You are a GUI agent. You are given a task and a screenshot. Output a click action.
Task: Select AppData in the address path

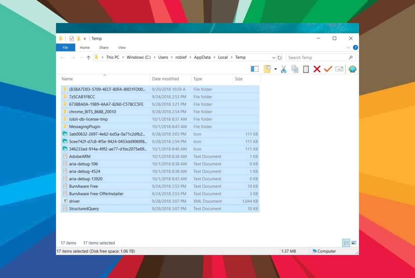[x=202, y=57]
